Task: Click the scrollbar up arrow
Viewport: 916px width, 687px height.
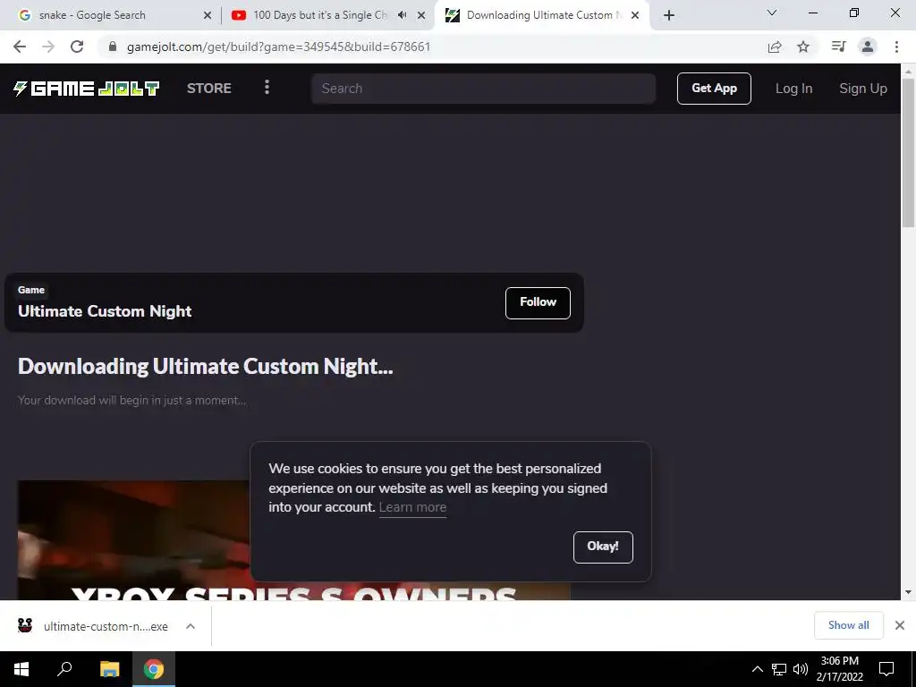Action: 908,71
